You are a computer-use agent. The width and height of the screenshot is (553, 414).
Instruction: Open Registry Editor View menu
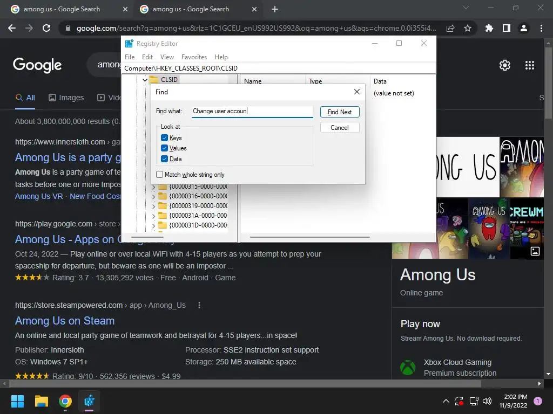(167, 57)
